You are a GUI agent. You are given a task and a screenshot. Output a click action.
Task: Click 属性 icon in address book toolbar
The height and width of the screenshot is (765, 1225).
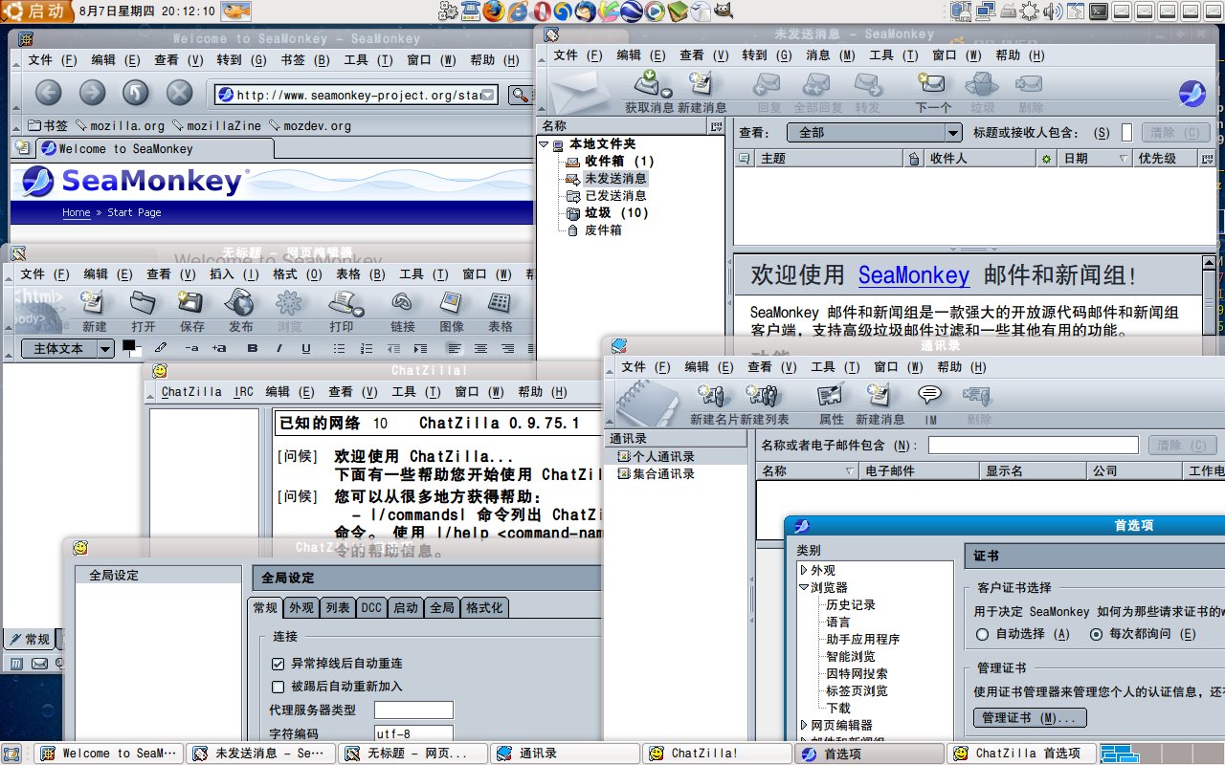coord(831,395)
